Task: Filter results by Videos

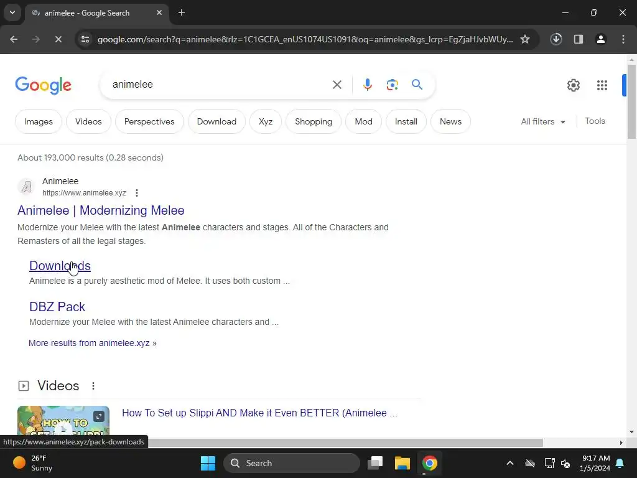Action: (x=88, y=121)
